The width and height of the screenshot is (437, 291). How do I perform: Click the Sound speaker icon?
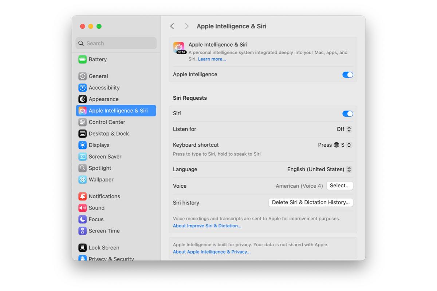83,208
